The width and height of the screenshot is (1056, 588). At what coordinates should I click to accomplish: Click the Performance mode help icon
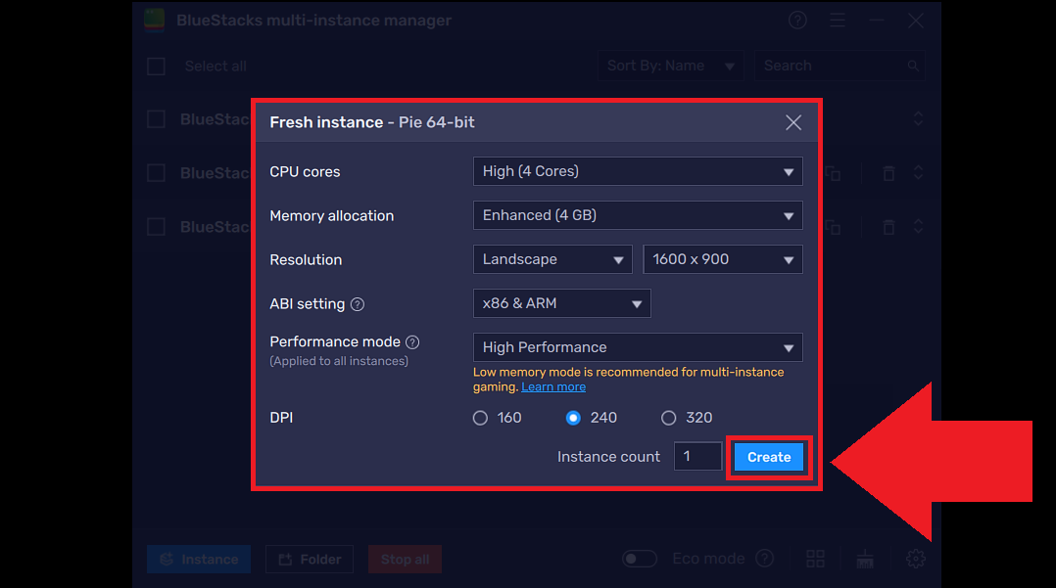(x=410, y=340)
